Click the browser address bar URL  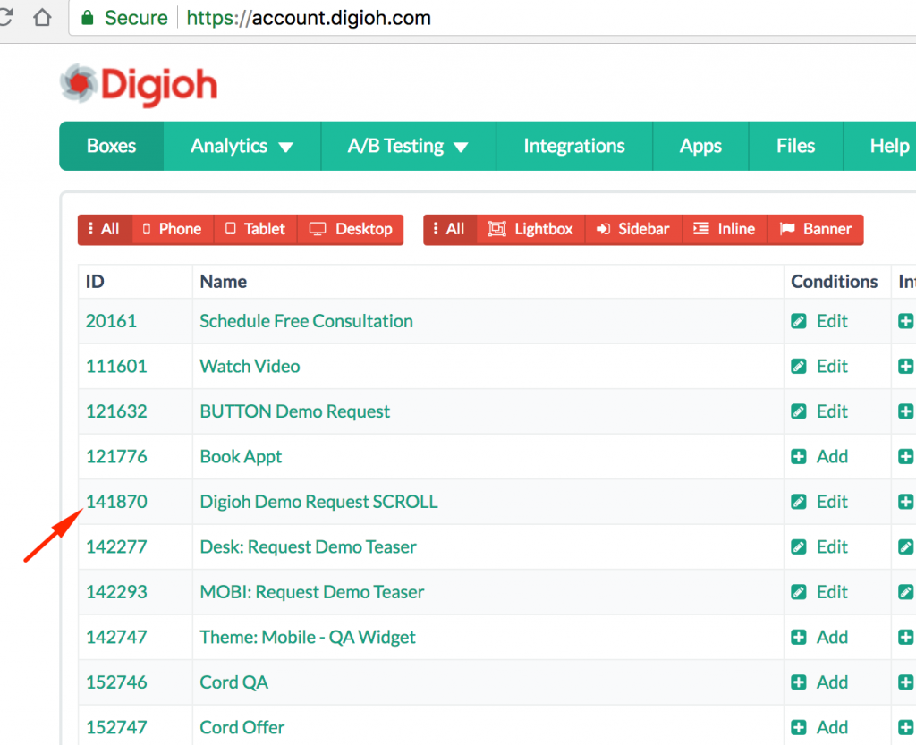(309, 18)
